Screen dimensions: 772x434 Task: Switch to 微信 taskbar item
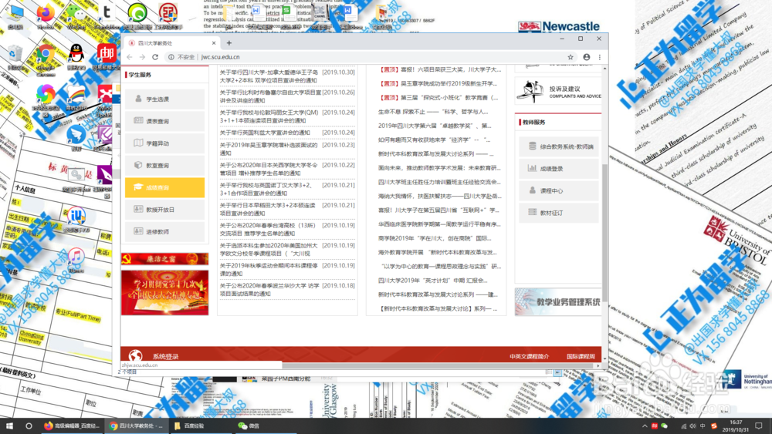[264, 426]
